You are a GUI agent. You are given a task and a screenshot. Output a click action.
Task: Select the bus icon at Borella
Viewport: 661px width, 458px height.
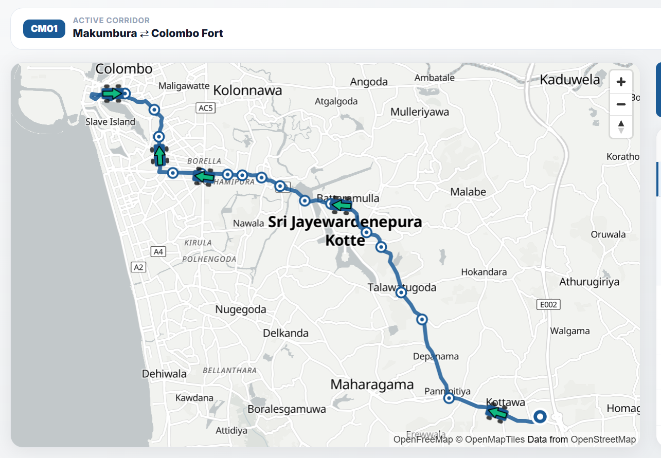tap(204, 177)
